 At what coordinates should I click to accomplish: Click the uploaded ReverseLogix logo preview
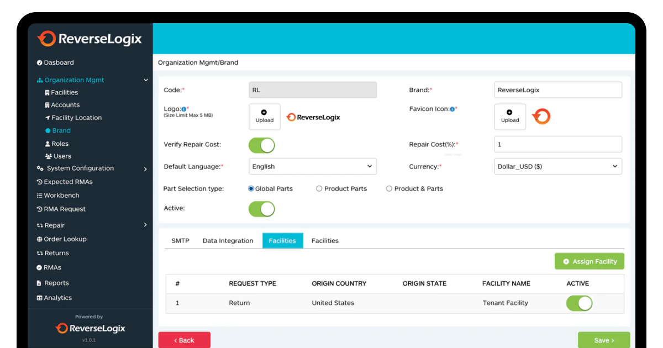click(313, 117)
